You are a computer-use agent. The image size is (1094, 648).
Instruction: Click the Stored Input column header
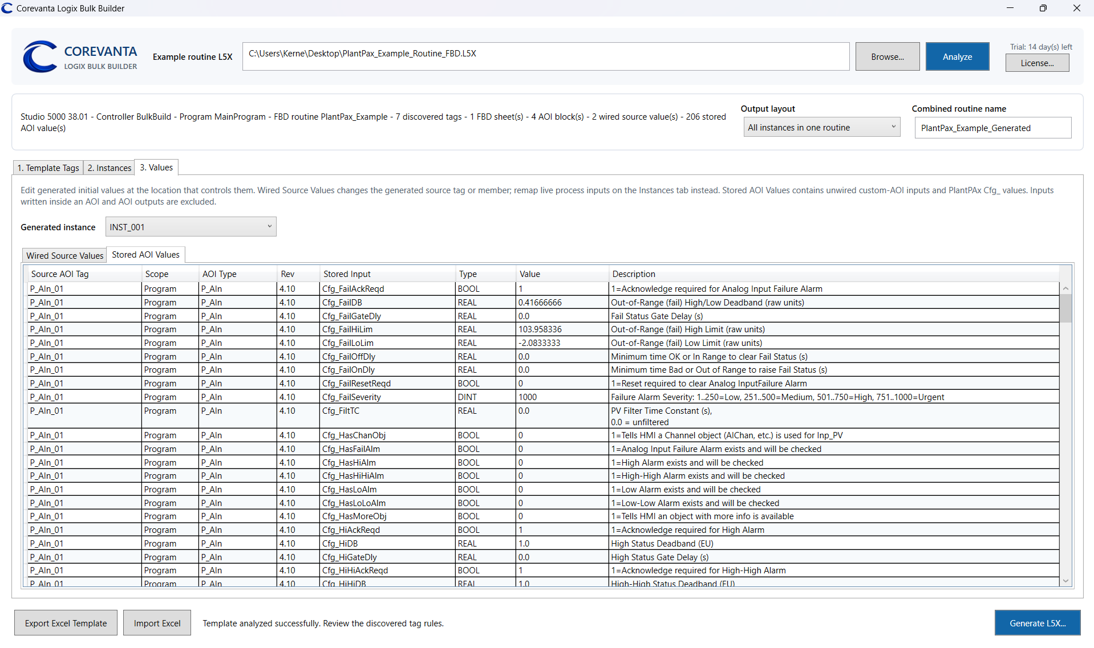(x=388, y=274)
